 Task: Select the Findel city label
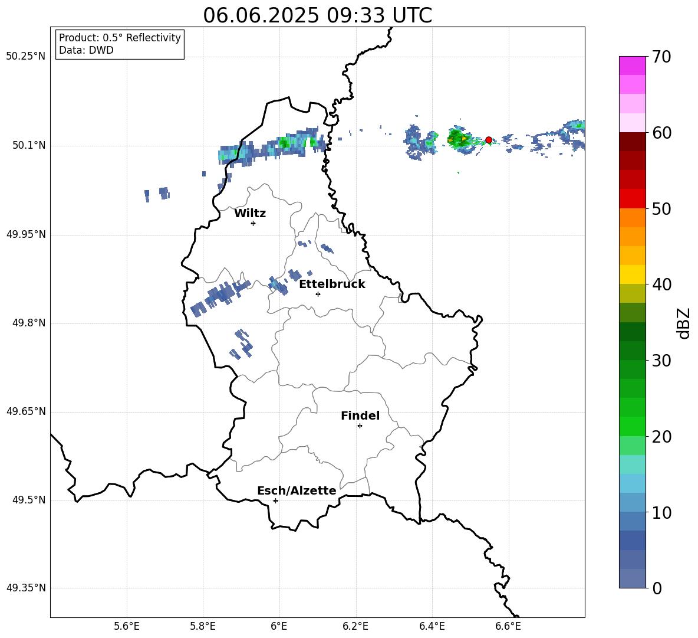pyautogui.click(x=360, y=415)
